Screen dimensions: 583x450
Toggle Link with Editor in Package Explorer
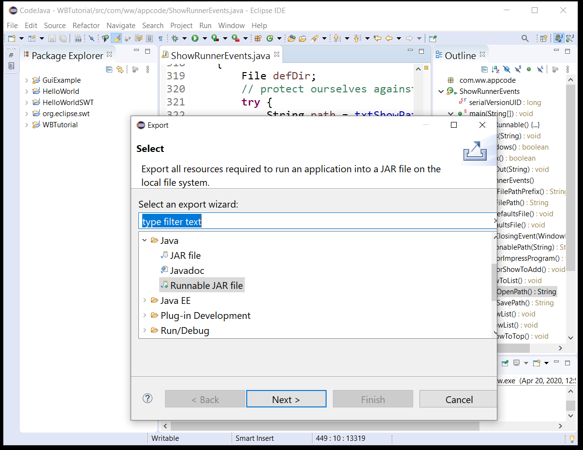120,70
